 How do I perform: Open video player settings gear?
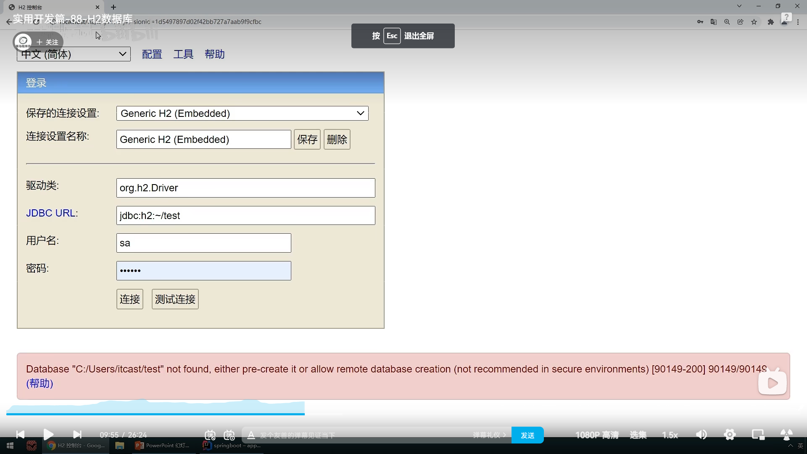tap(730, 435)
